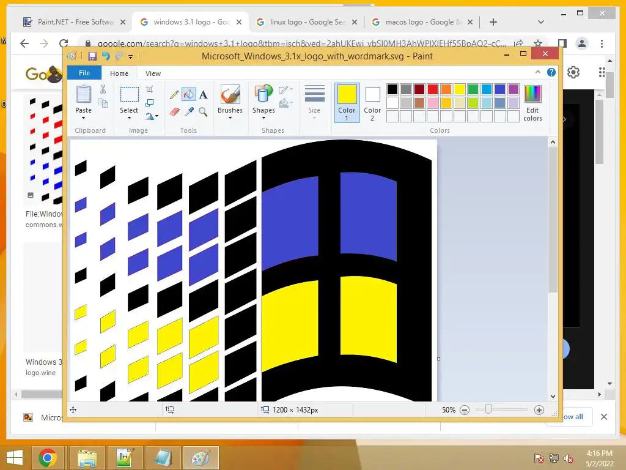Click the rectangular Select tool icon
Screen dimensions: 626x470
coord(130,95)
